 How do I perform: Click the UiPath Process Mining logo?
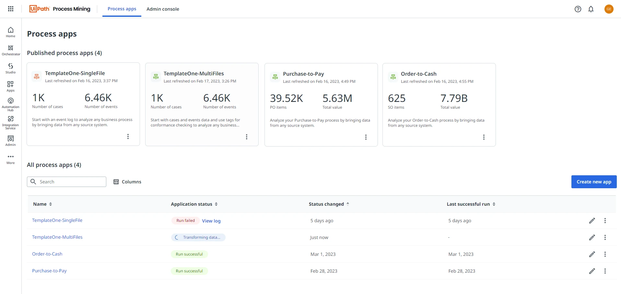[60, 9]
